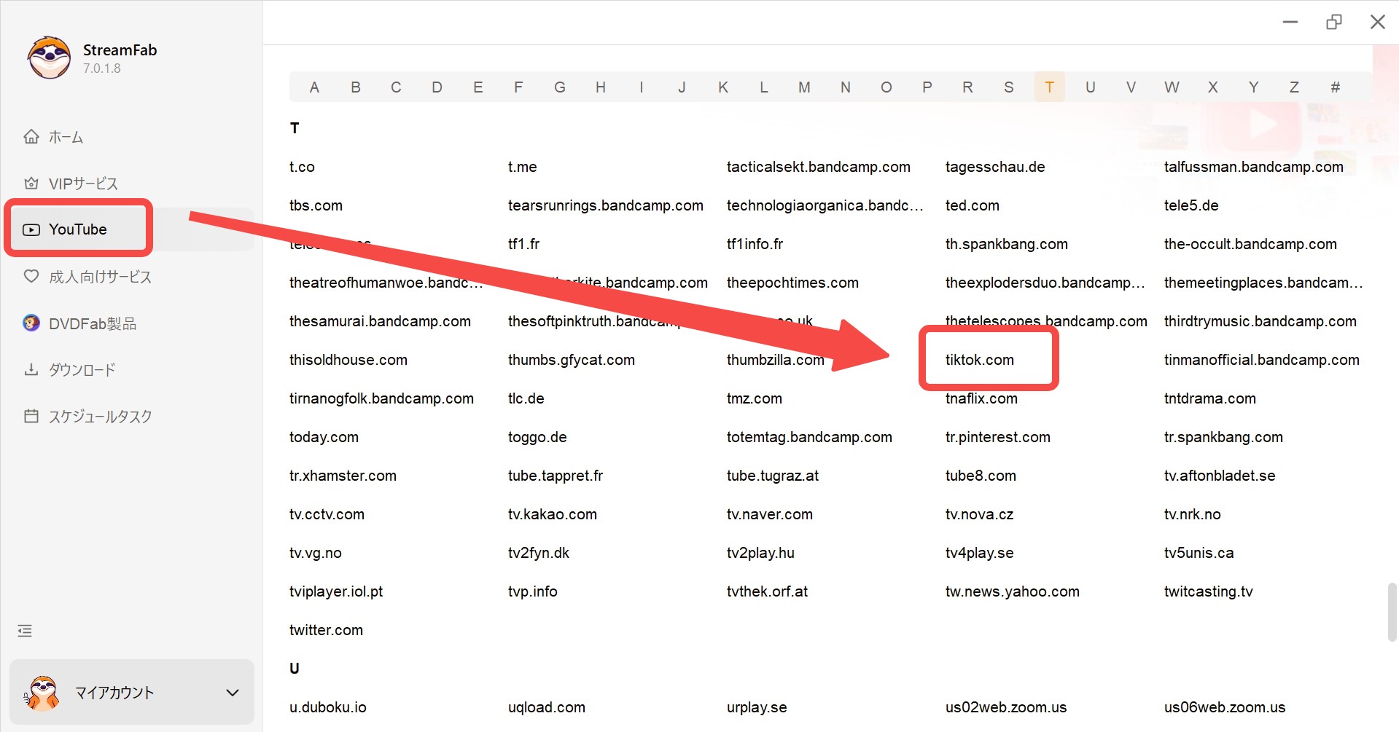Jump to letter A in index
Screen dimensions: 1399x732
(x=314, y=87)
